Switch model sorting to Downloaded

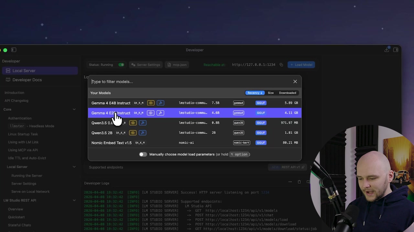(x=287, y=93)
